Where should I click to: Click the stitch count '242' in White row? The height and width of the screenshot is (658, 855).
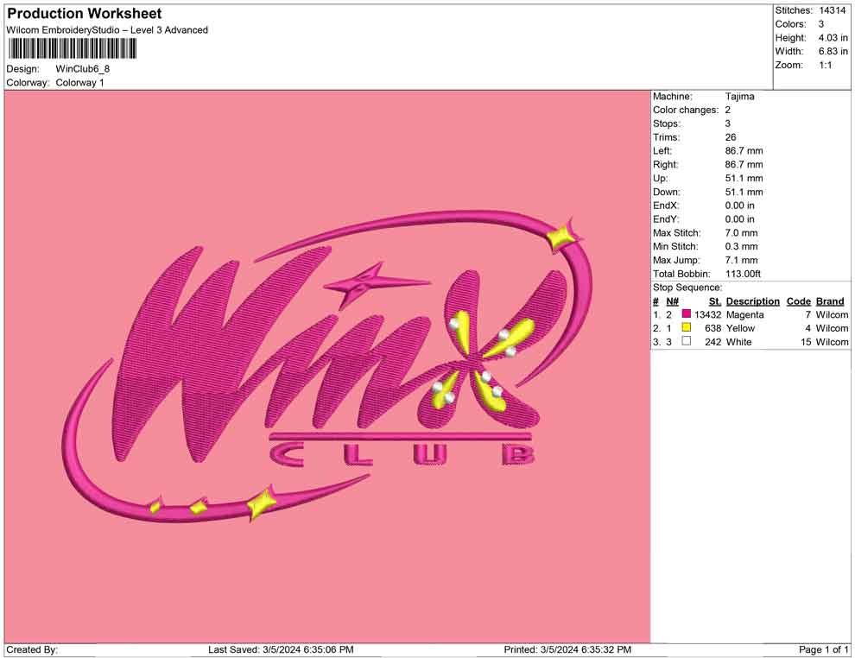click(712, 342)
